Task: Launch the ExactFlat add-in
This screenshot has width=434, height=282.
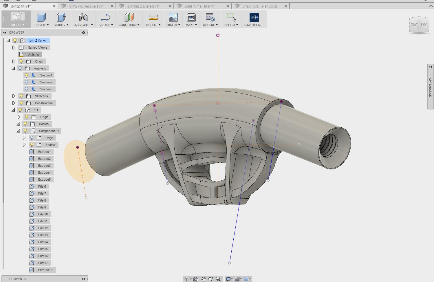Action: tap(254, 18)
